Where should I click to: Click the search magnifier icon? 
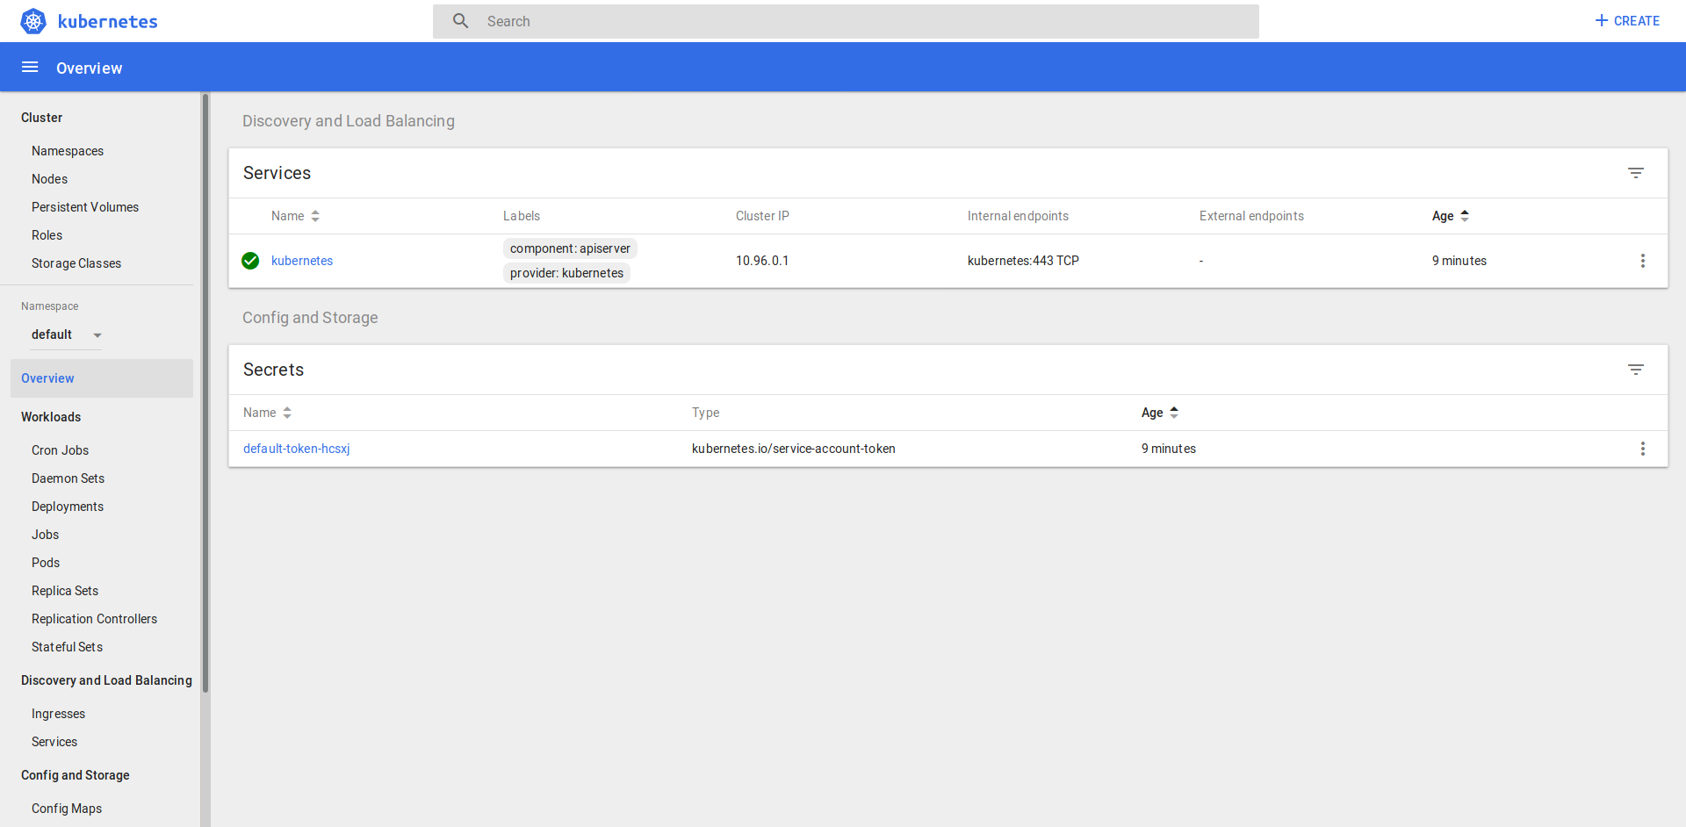click(x=460, y=21)
